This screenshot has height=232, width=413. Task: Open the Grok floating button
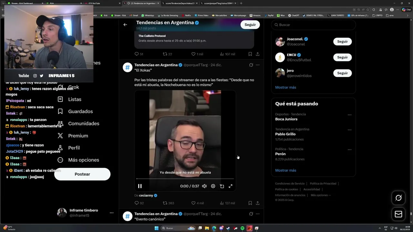(x=398, y=198)
